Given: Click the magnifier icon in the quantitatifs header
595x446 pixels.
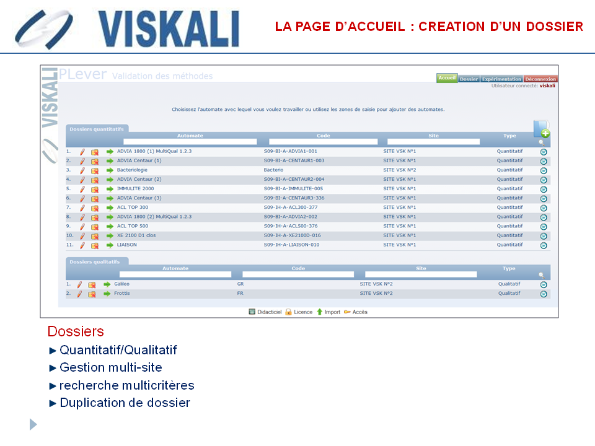Looking at the screenshot, I should [x=542, y=142].
